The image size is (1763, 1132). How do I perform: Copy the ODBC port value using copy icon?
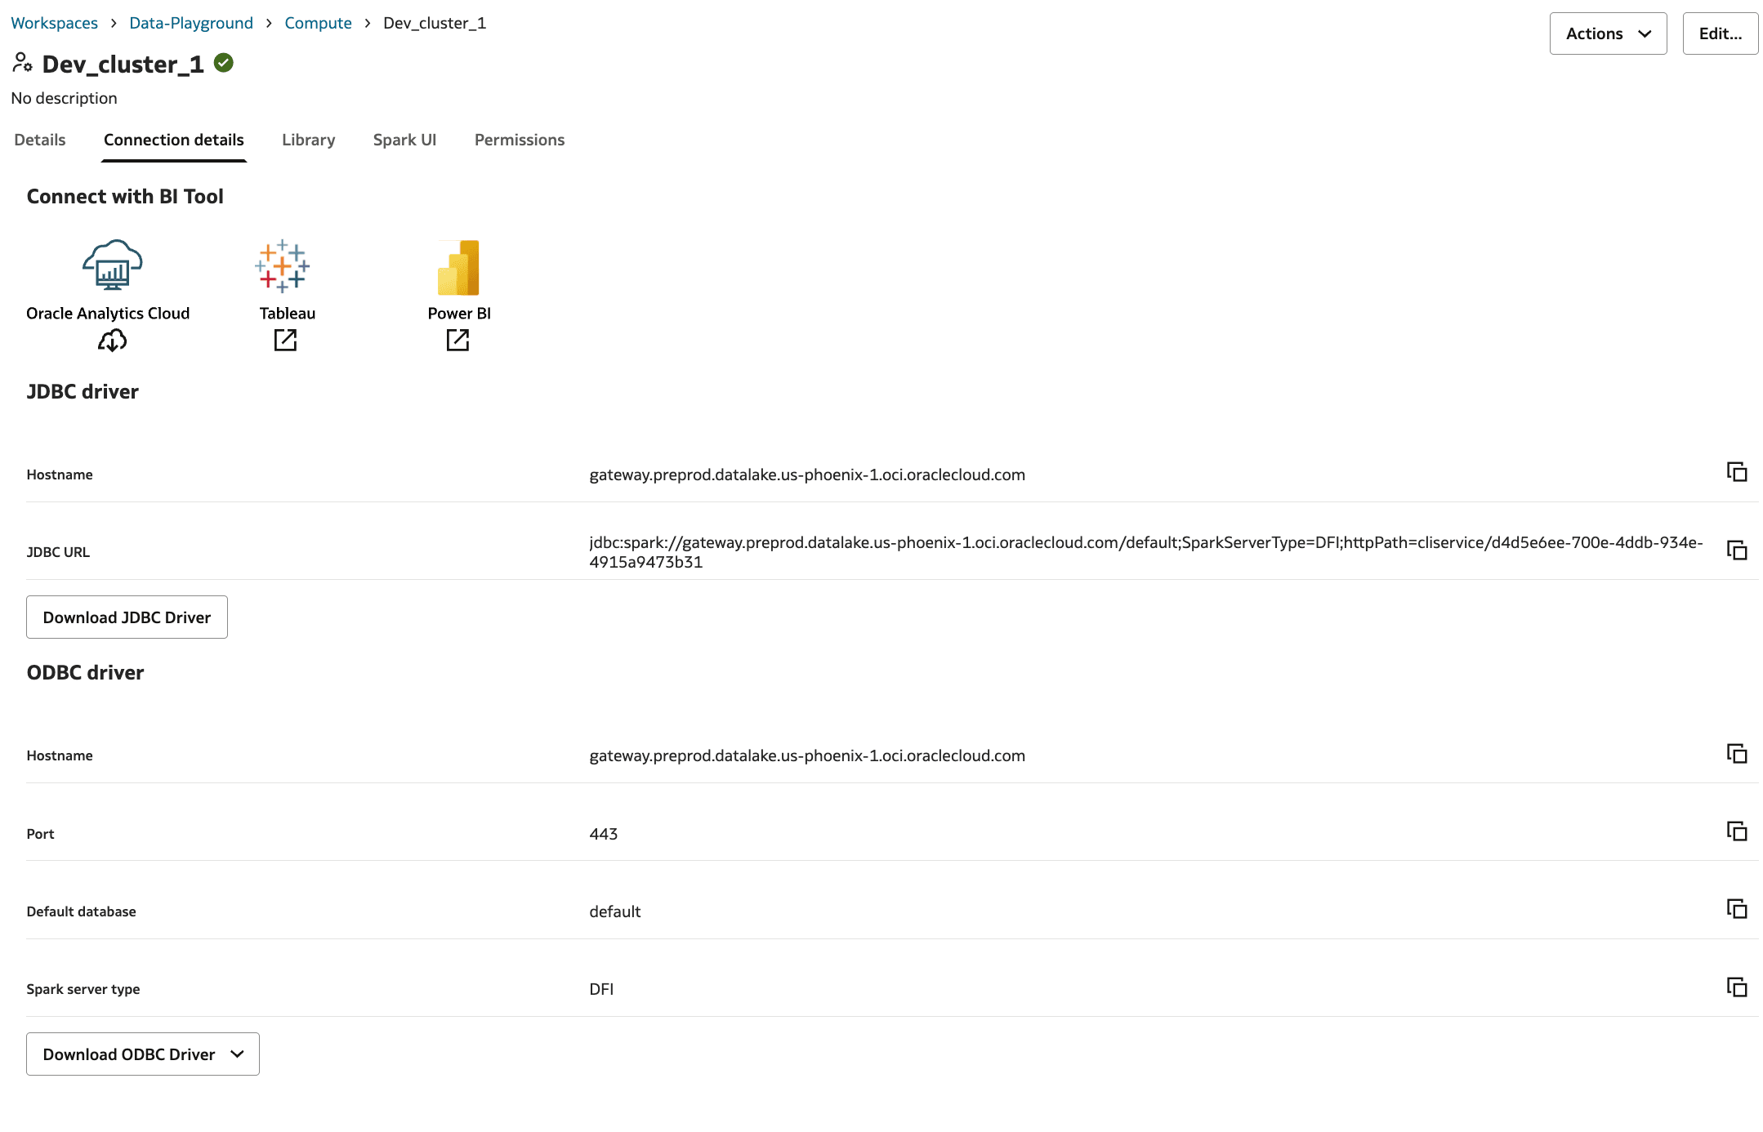point(1737,831)
